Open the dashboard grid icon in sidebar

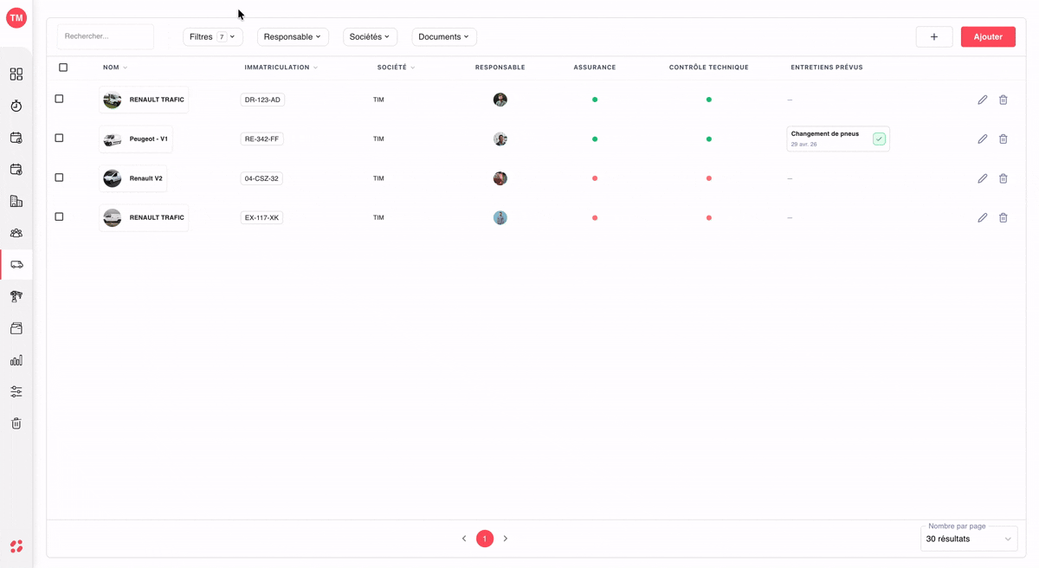(16, 74)
